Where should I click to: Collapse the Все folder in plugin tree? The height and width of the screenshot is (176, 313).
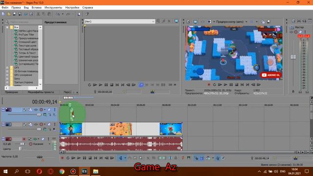(7, 27)
